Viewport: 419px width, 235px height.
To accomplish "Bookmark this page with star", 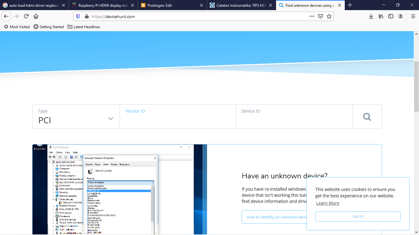I will tap(329, 16).
